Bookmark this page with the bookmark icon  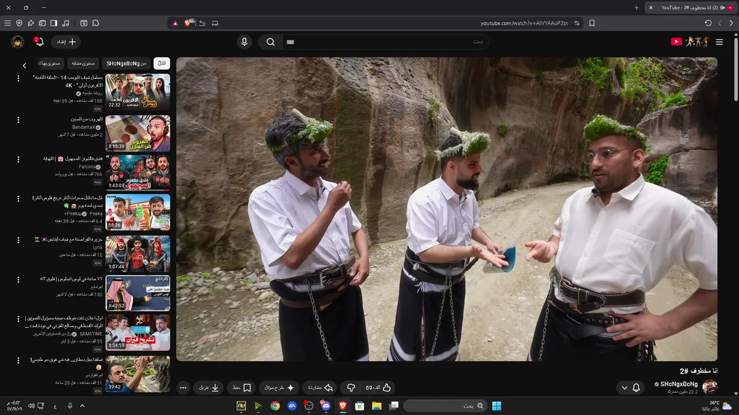(592, 23)
